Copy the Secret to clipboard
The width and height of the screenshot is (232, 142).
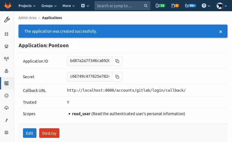[117, 77]
